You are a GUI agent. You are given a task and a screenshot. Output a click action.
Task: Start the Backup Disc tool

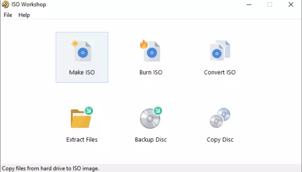coord(151,124)
